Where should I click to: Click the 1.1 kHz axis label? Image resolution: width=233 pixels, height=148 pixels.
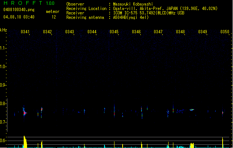3,48
